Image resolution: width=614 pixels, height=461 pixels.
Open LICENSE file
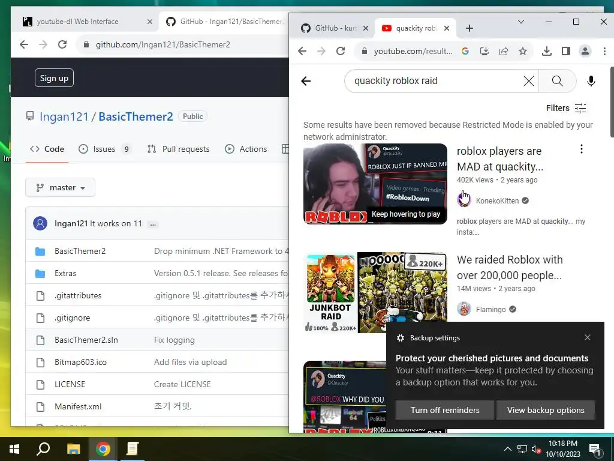click(70, 384)
